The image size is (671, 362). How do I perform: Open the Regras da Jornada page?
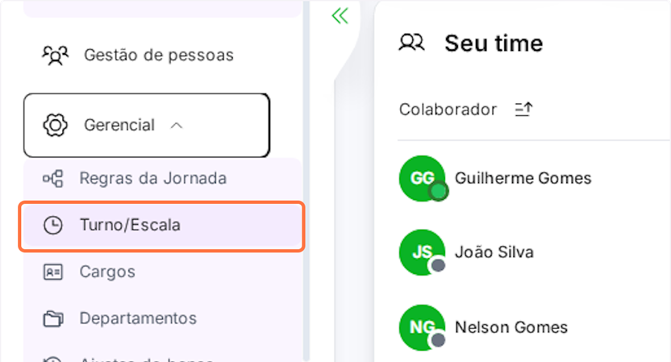pyautogui.click(x=152, y=179)
